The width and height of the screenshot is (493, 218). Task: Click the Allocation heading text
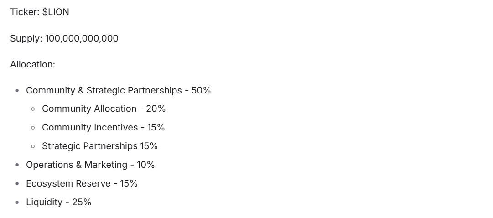tap(32, 64)
